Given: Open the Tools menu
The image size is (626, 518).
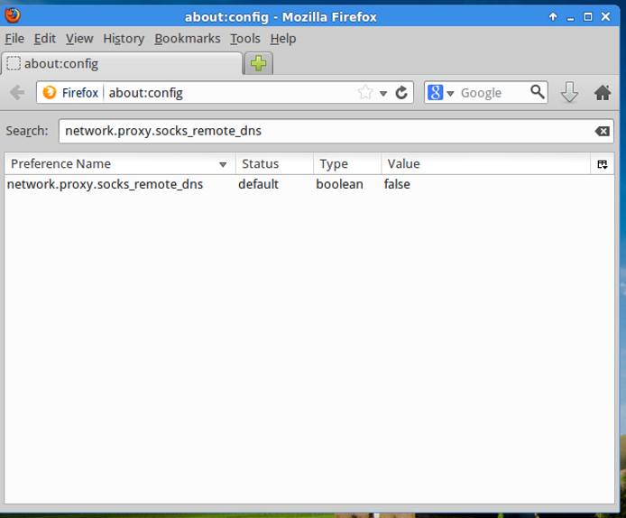Looking at the screenshot, I should pyautogui.click(x=244, y=38).
